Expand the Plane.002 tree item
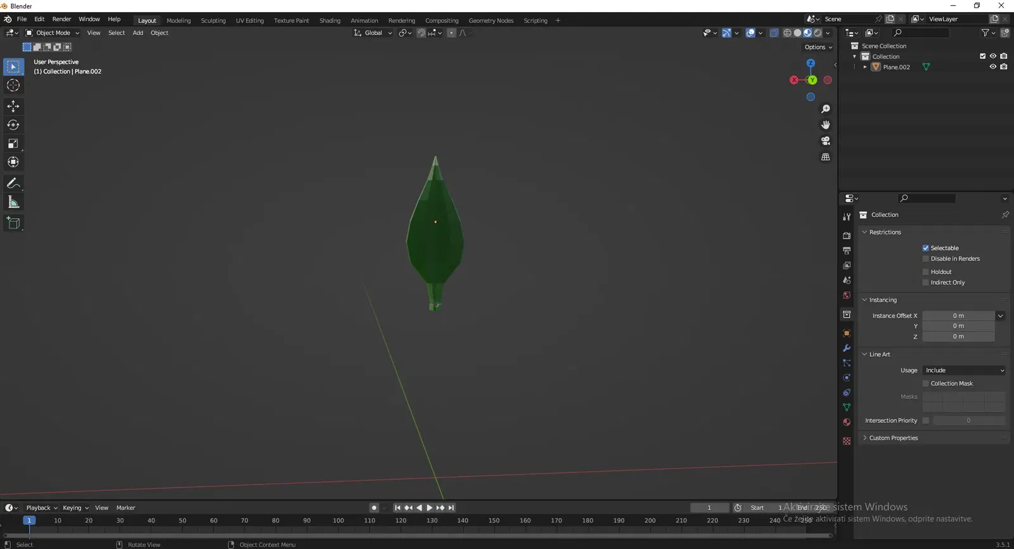The height and width of the screenshot is (549, 1014). coord(865,67)
